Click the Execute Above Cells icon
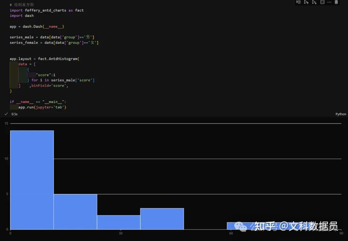 pyautogui.click(x=306, y=3)
